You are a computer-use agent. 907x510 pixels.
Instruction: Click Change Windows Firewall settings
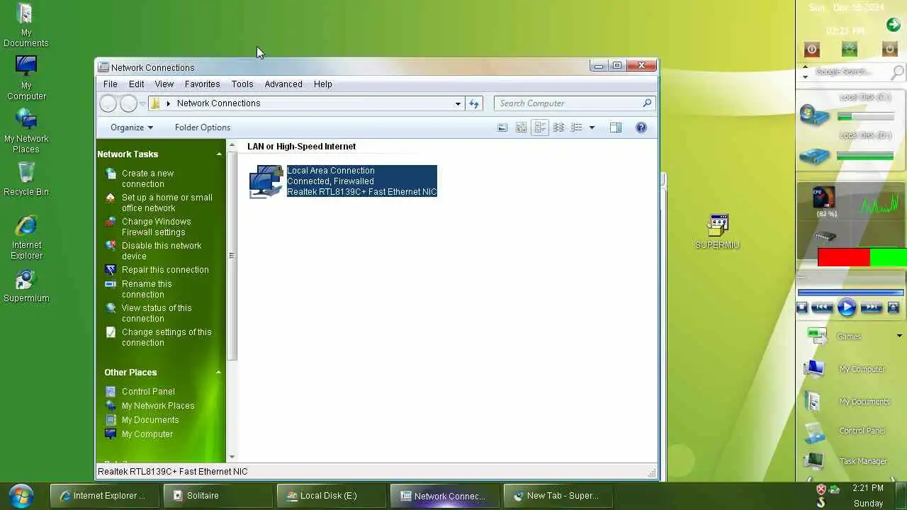[x=156, y=227]
